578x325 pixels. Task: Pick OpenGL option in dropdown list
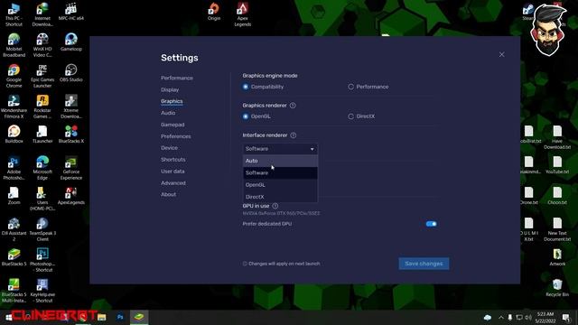click(280, 184)
